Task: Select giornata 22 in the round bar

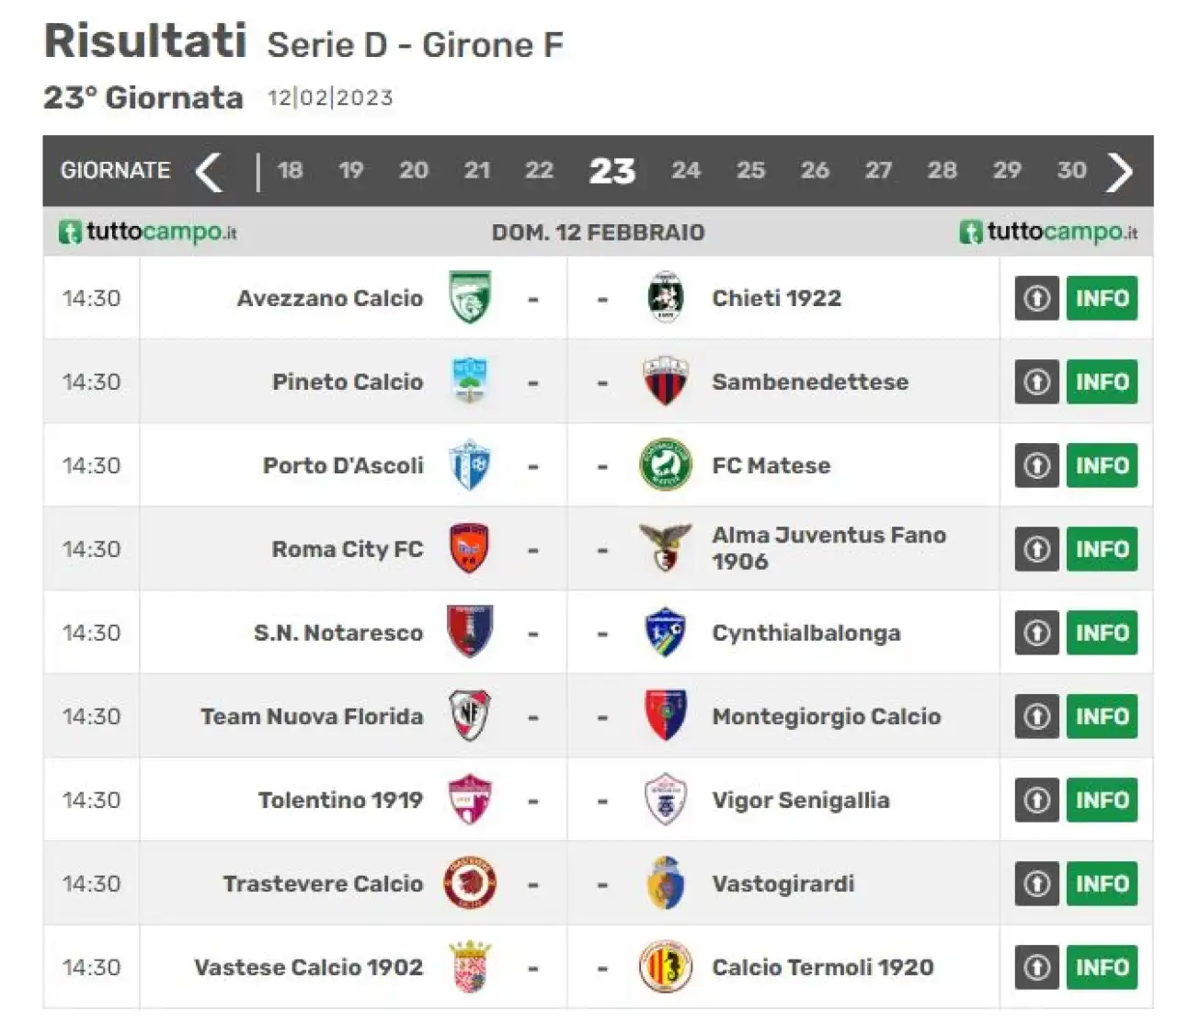Action: point(539,170)
